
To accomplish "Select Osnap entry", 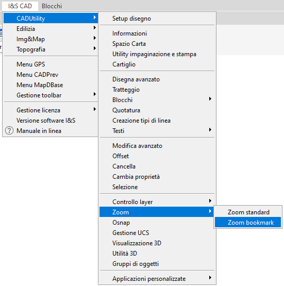I will coord(157,223).
